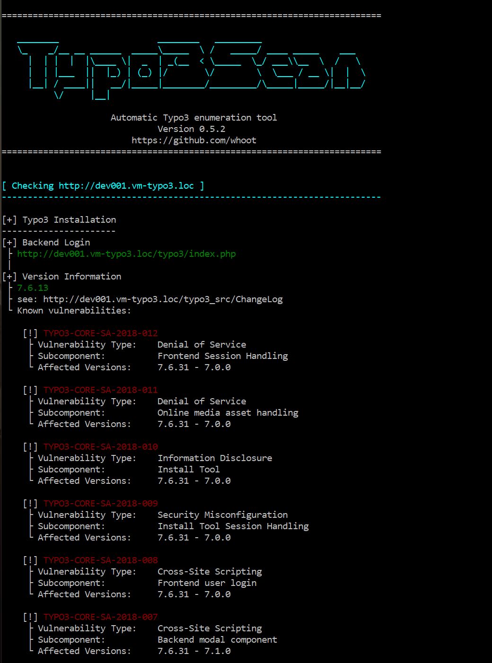The width and height of the screenshot is (492, 663).
Task: Click the detected version number 7.6.13
Action: 33,288
